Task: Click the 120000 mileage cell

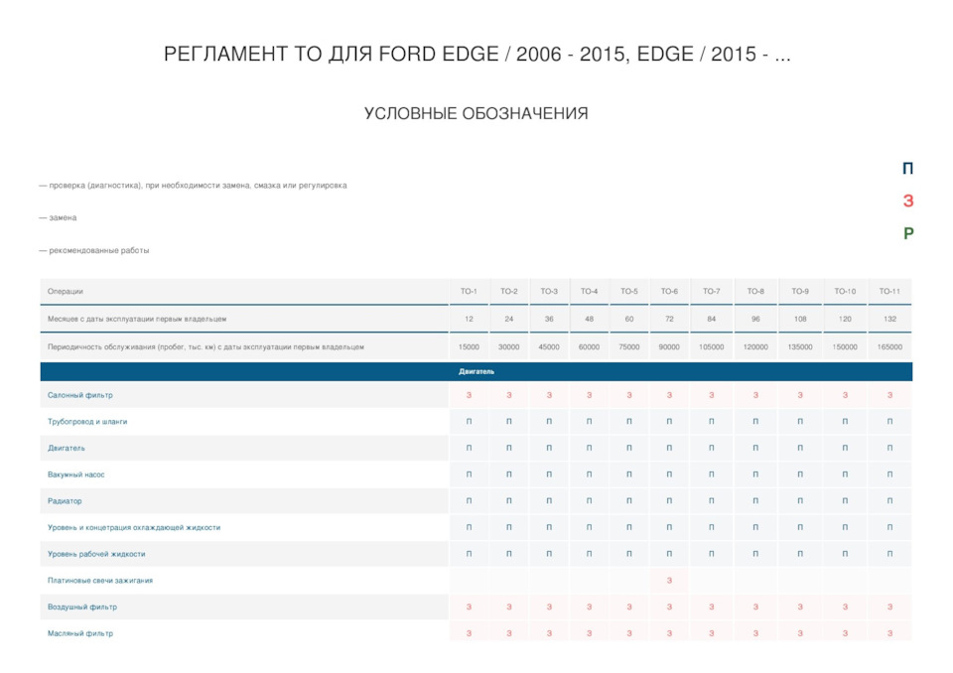Action: pyautogui.click(x=755, y=347)
